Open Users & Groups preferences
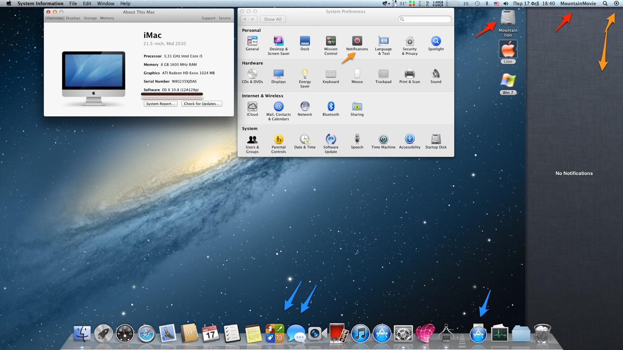Image resolution: width=623 pixels, height=350 pixels. coord(252,144)
